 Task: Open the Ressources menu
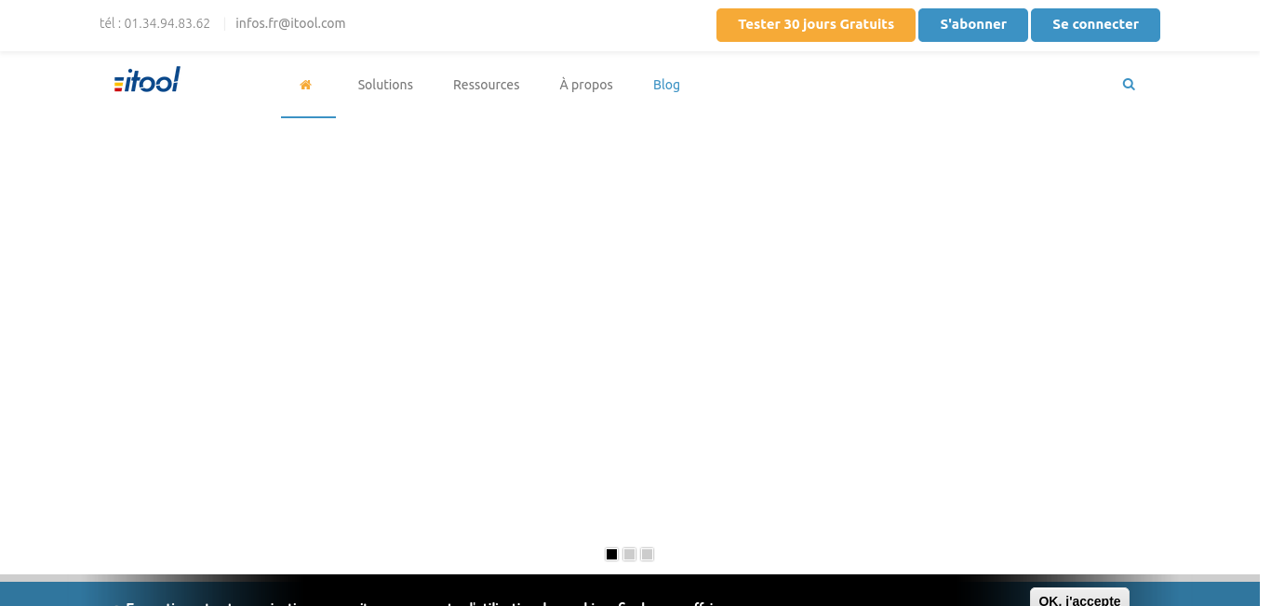coord(486,85)
